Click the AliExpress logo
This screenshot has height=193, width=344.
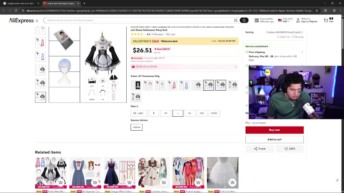[x=21, y=21]
